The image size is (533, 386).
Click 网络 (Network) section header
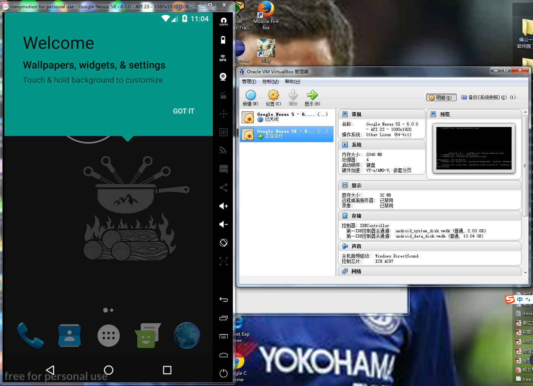[x=430, y=271]
